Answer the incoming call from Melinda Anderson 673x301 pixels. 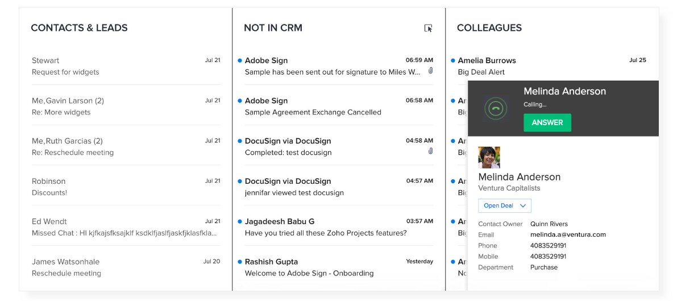tap(547, 122)
